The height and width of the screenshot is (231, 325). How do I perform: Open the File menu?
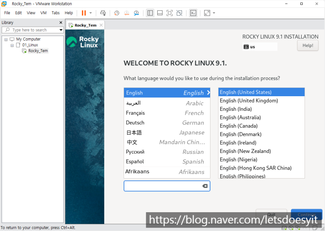(x=7, y=13)
